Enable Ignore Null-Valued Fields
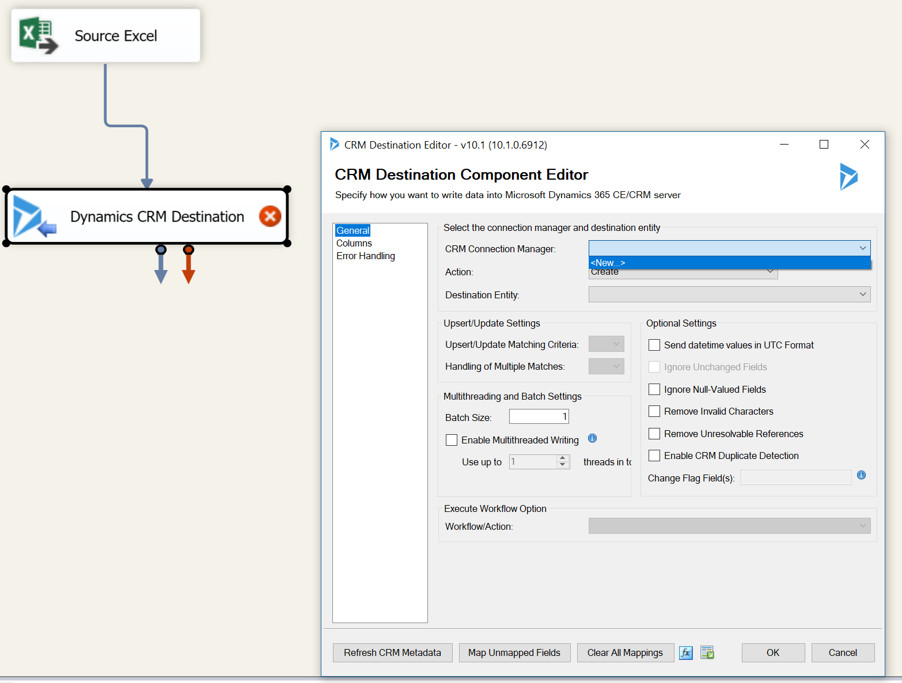 [654, 389]
